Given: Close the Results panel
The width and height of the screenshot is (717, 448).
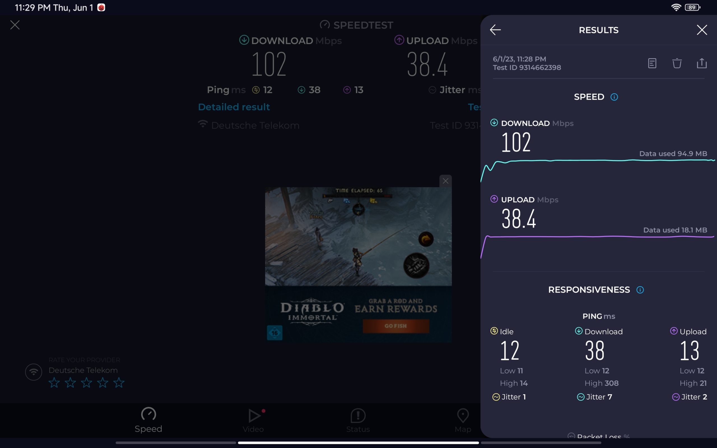Looking at the screenshot, I should 702,30.
